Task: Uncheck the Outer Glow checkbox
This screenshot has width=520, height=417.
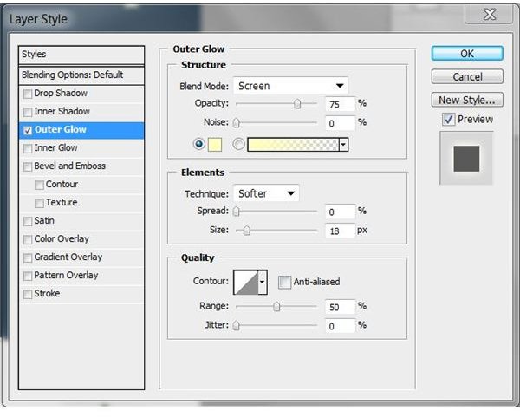Action: pos(28,130)
